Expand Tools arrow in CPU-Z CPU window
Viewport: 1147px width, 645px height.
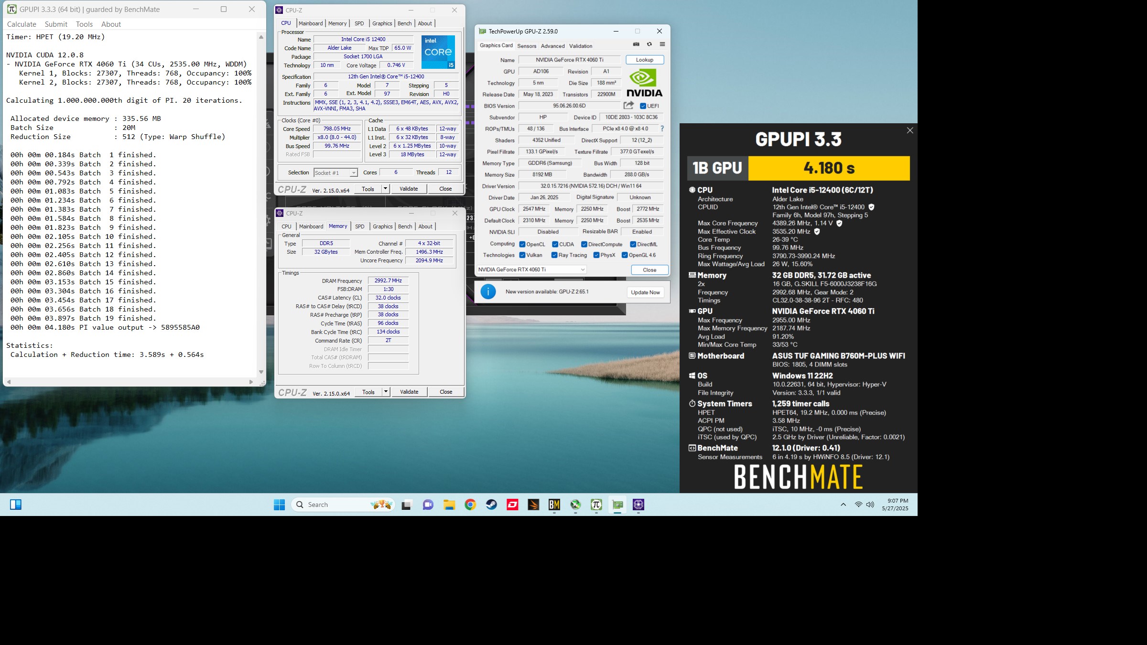tap(385, 189)
